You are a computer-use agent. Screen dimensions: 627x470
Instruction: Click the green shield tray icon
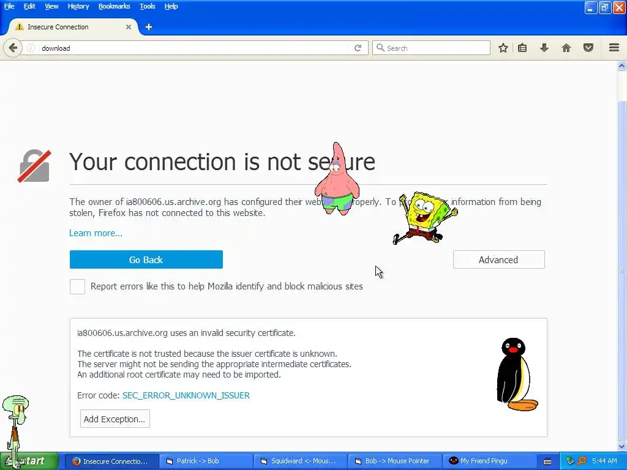pos(571,461)
